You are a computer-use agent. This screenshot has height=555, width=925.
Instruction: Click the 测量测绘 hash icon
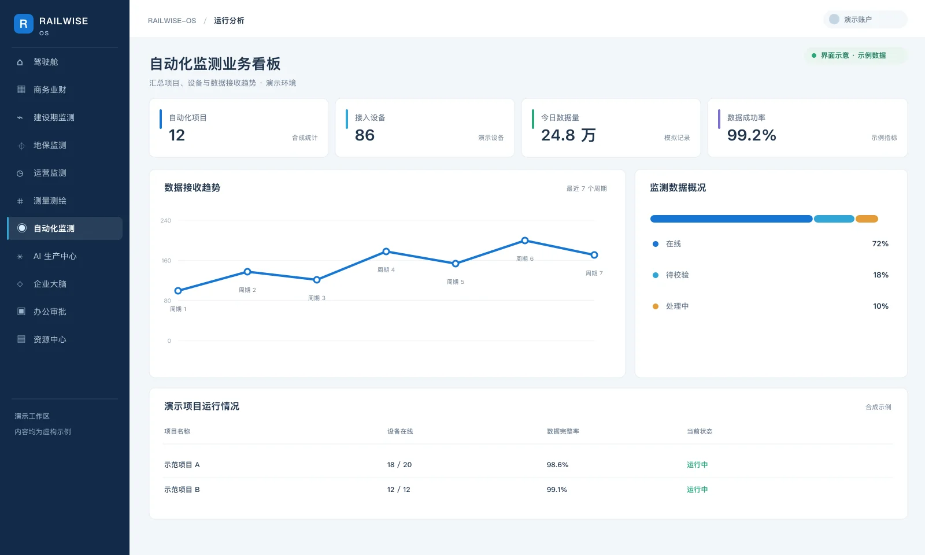coord(20,201)
